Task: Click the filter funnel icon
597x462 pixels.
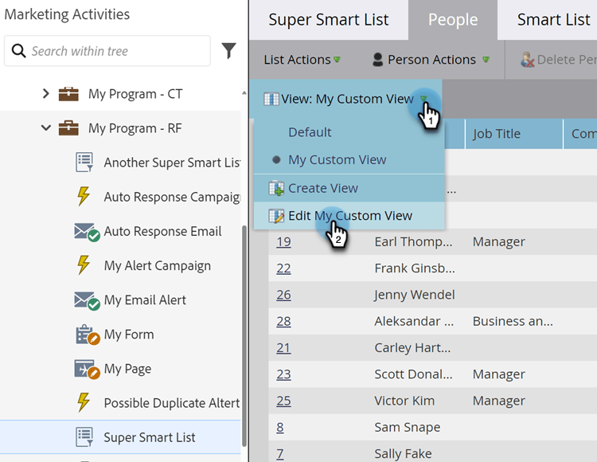Action: pos(229,51)
